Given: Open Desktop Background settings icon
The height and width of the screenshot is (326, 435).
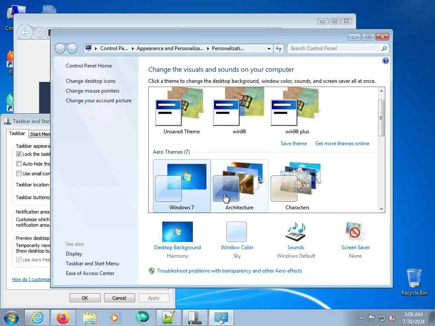Looking at the screenshot, I should click(177, 232).
